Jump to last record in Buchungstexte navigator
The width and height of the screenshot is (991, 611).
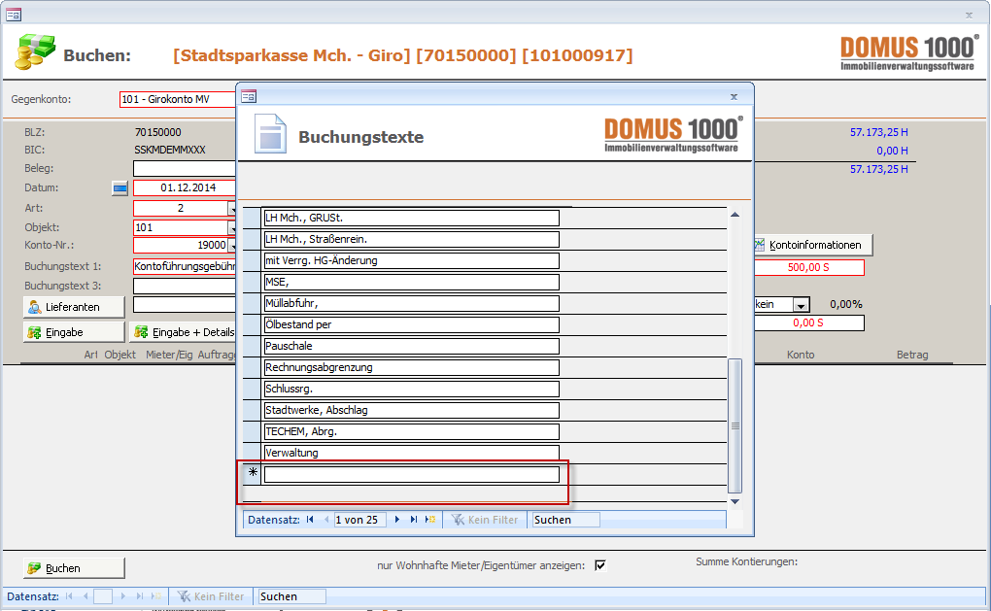tap(413, 520)
